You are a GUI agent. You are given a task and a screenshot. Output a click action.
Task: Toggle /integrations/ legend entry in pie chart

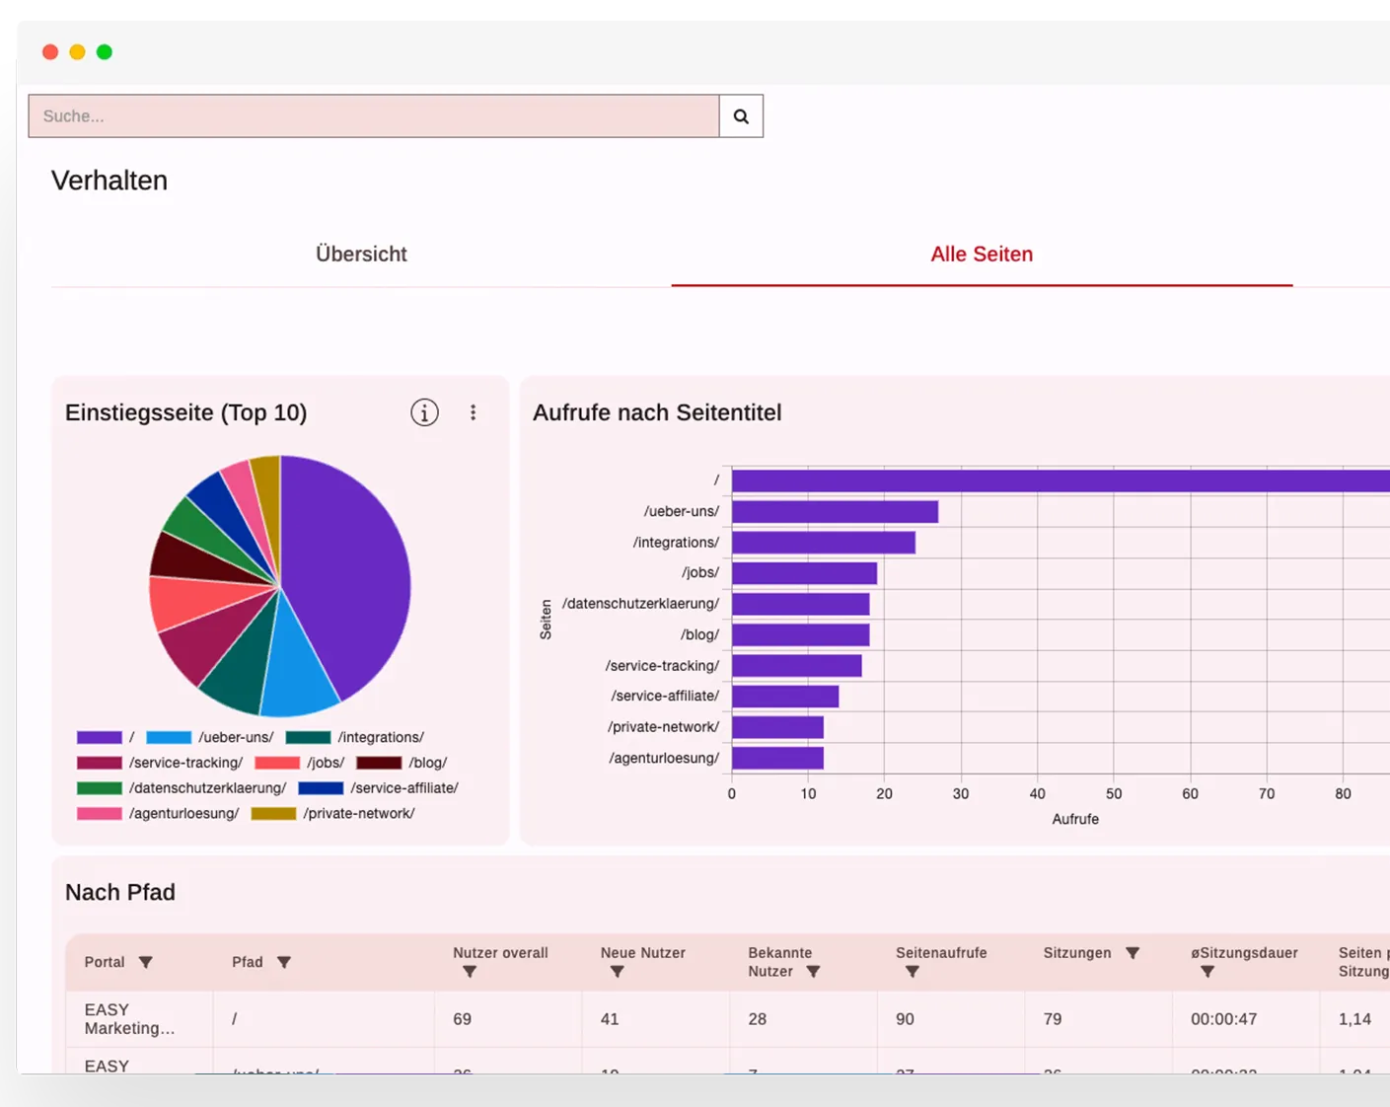(x=355, y=737)
